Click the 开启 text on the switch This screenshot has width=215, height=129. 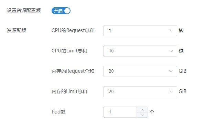tap(58, 11)
